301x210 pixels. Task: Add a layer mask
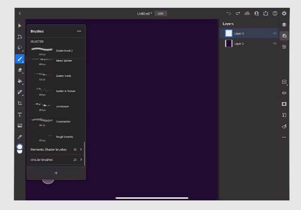284,104
